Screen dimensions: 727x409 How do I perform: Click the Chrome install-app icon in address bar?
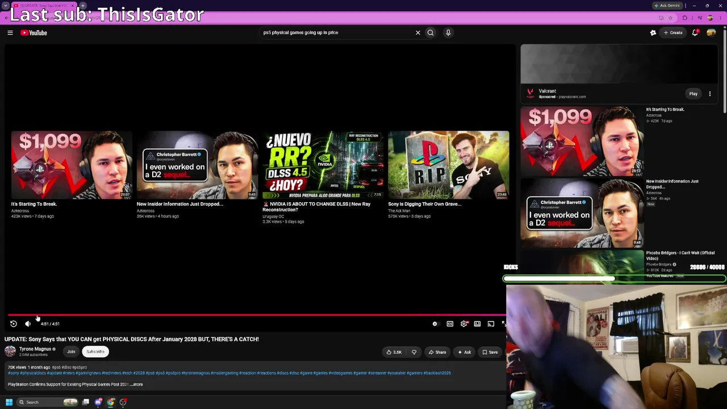(x=661, y=18)
